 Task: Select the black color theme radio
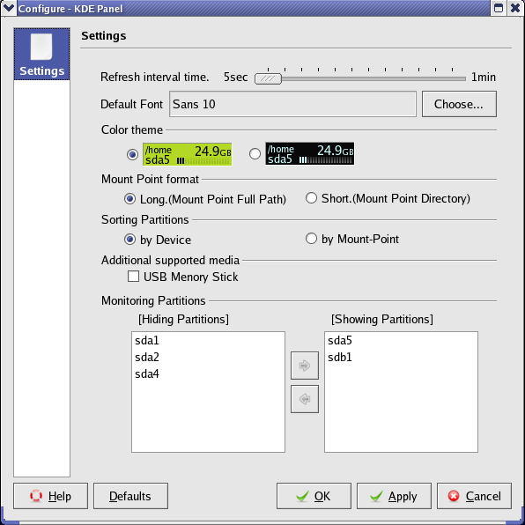coord(255,153)
